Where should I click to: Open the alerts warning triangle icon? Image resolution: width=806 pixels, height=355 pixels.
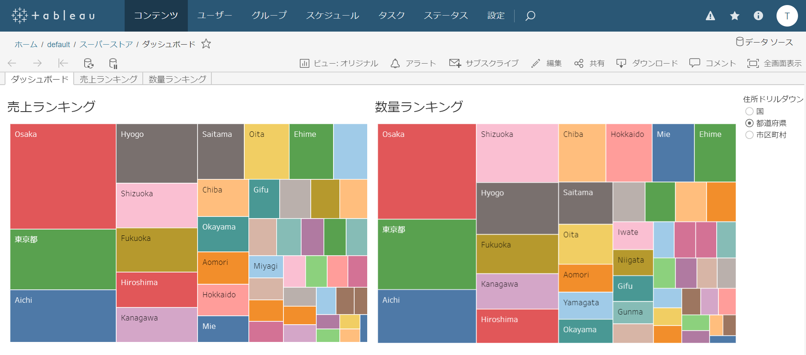(710, 16)
